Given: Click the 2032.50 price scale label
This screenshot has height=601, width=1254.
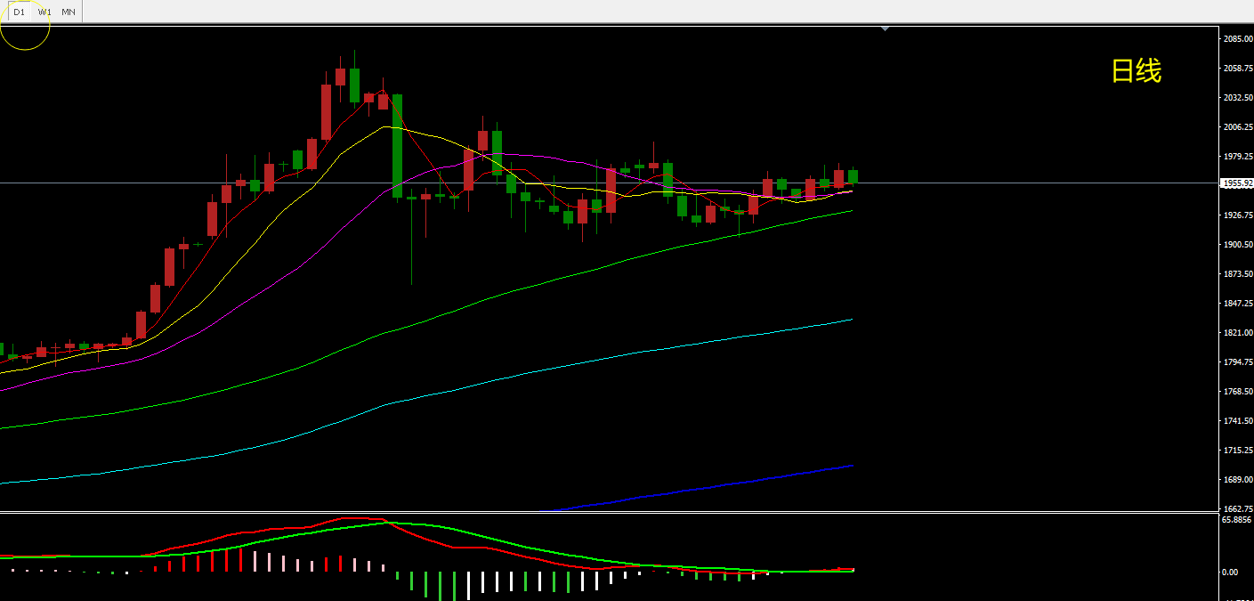Looking at the screenshot, I should (x=1238, y=98).
